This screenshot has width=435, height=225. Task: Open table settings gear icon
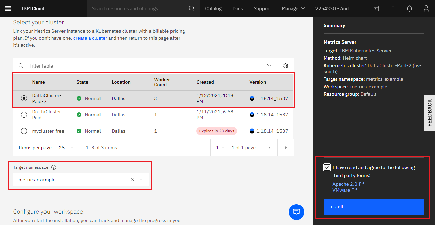pyautogui.click(x=286, y=66)
